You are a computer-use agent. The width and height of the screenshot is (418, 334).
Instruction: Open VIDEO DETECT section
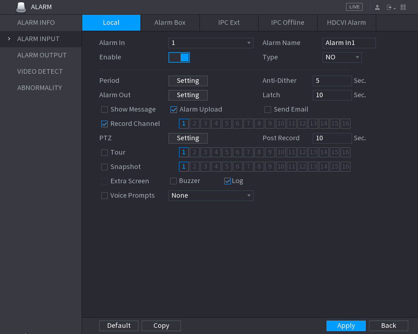tap(41, 72)
